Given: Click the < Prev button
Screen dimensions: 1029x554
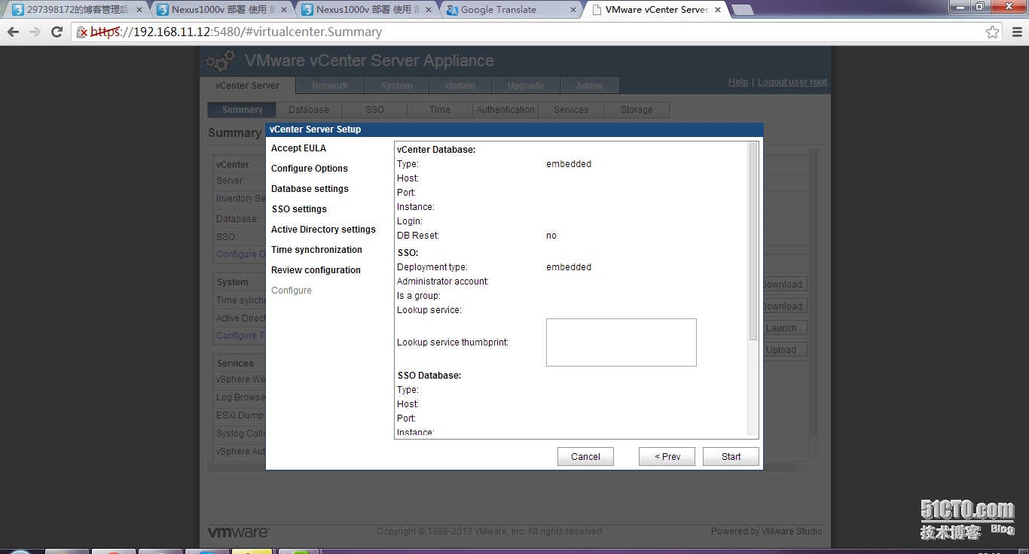Looking at the screenshot, I should coord(667,457).
